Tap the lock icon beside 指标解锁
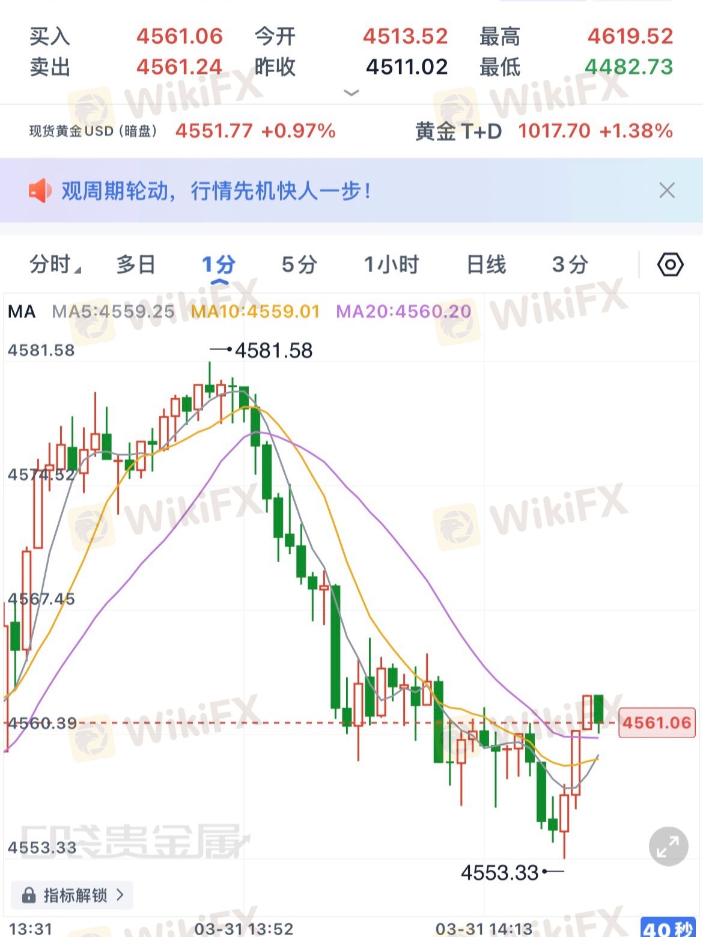The height and width of the screenshot is (937, 703). 29,896
